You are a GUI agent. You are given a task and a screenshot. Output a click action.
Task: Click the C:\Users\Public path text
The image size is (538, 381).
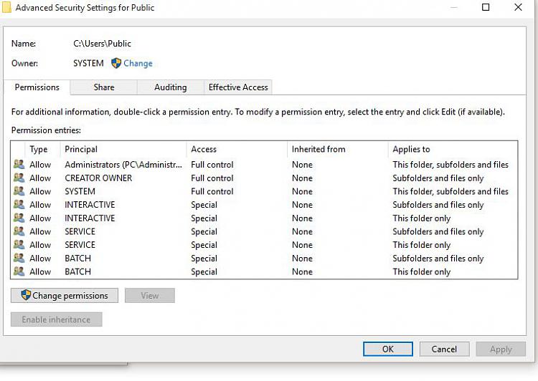coord(103,44)
